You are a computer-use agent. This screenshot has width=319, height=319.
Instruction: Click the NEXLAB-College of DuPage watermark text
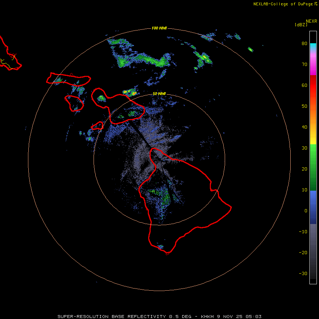283,4
